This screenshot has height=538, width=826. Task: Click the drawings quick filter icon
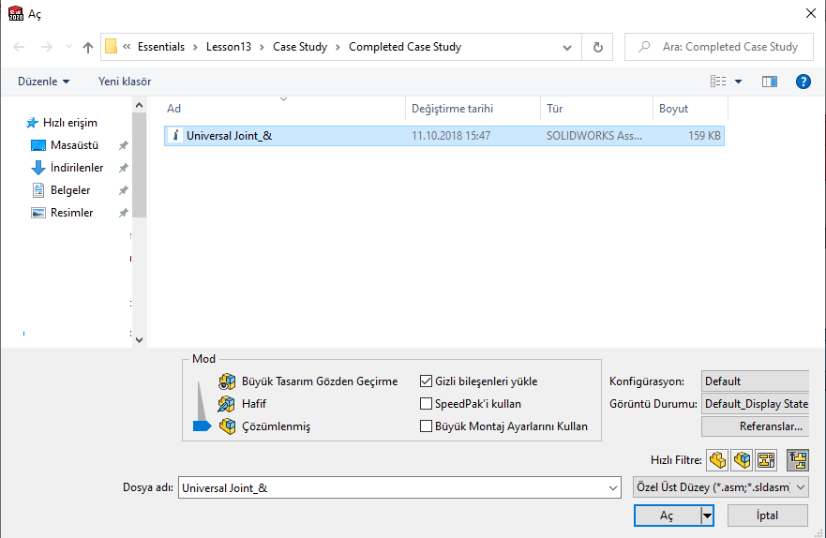click(766, 460)
